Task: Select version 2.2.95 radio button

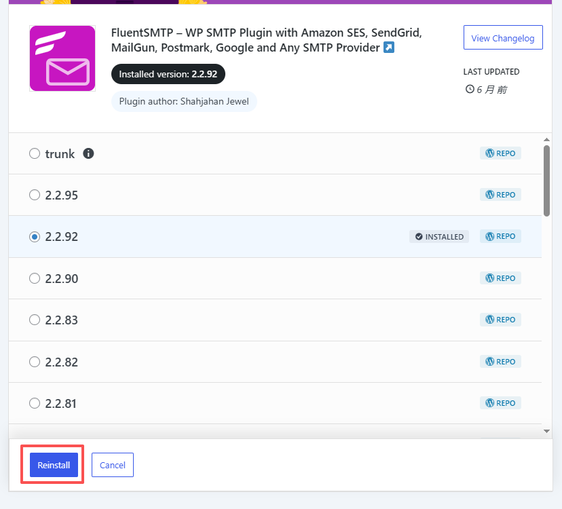Action: [35, 195]
